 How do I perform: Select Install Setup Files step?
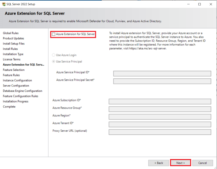[14, 44]
